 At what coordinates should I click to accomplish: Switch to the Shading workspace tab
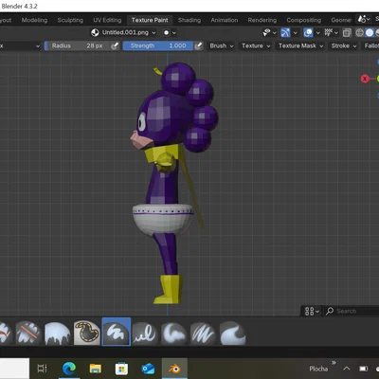tap(189, 20)
